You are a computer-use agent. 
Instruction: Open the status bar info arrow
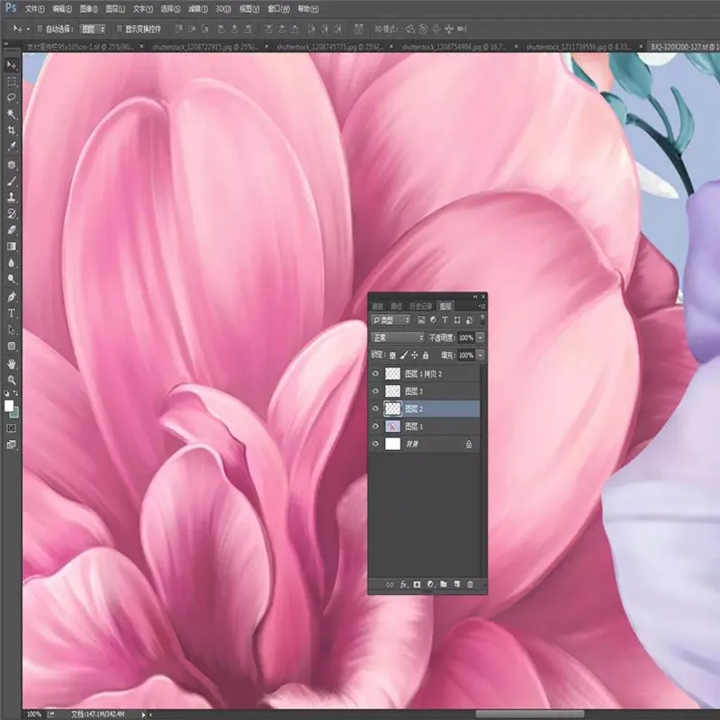(x=143, y=715)
